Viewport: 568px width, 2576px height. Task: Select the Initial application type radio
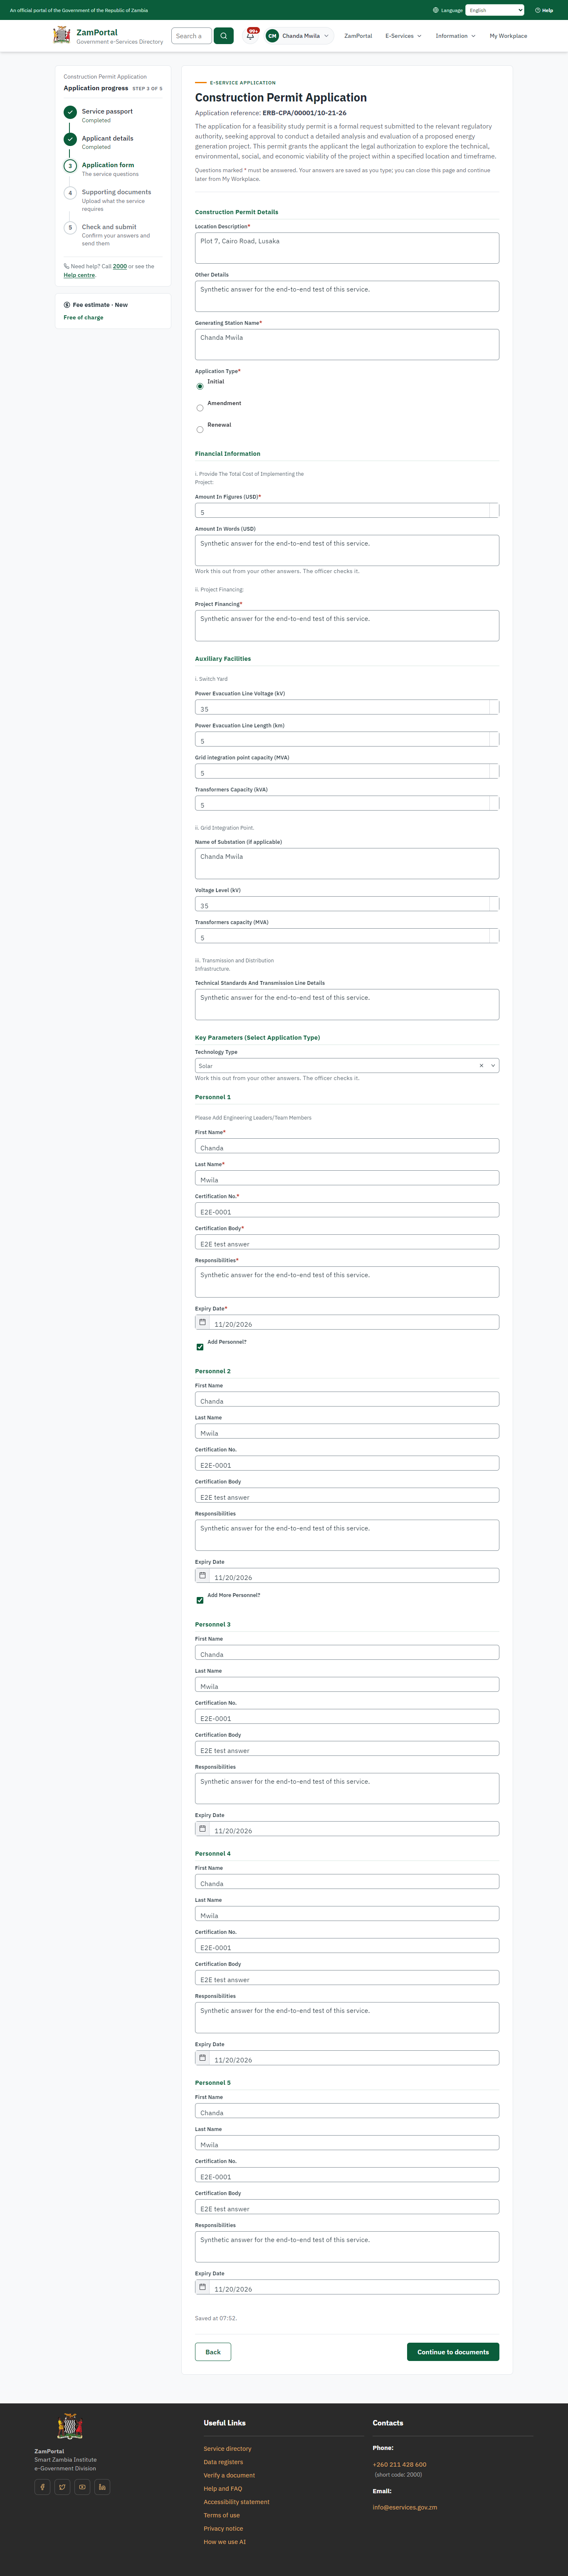(200, 386)
